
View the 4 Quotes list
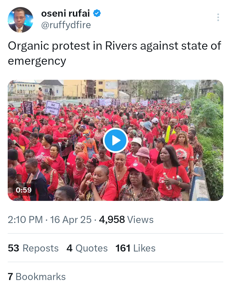coord(87,248)
